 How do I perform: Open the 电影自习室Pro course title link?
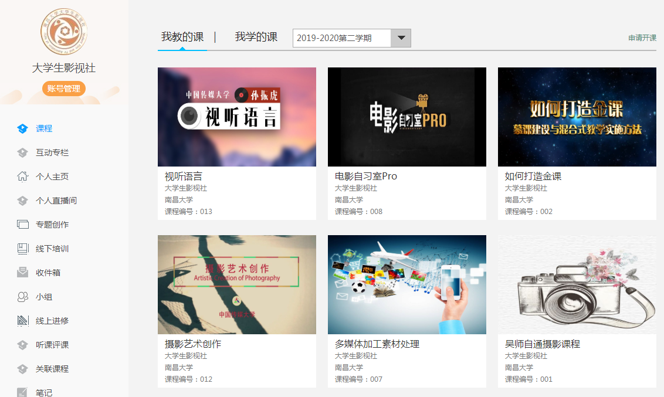click(x=366, y=176)
